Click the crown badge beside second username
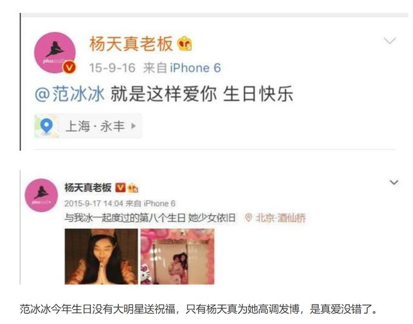The height and width of the screenshot is (324, 413). [133, 188]
